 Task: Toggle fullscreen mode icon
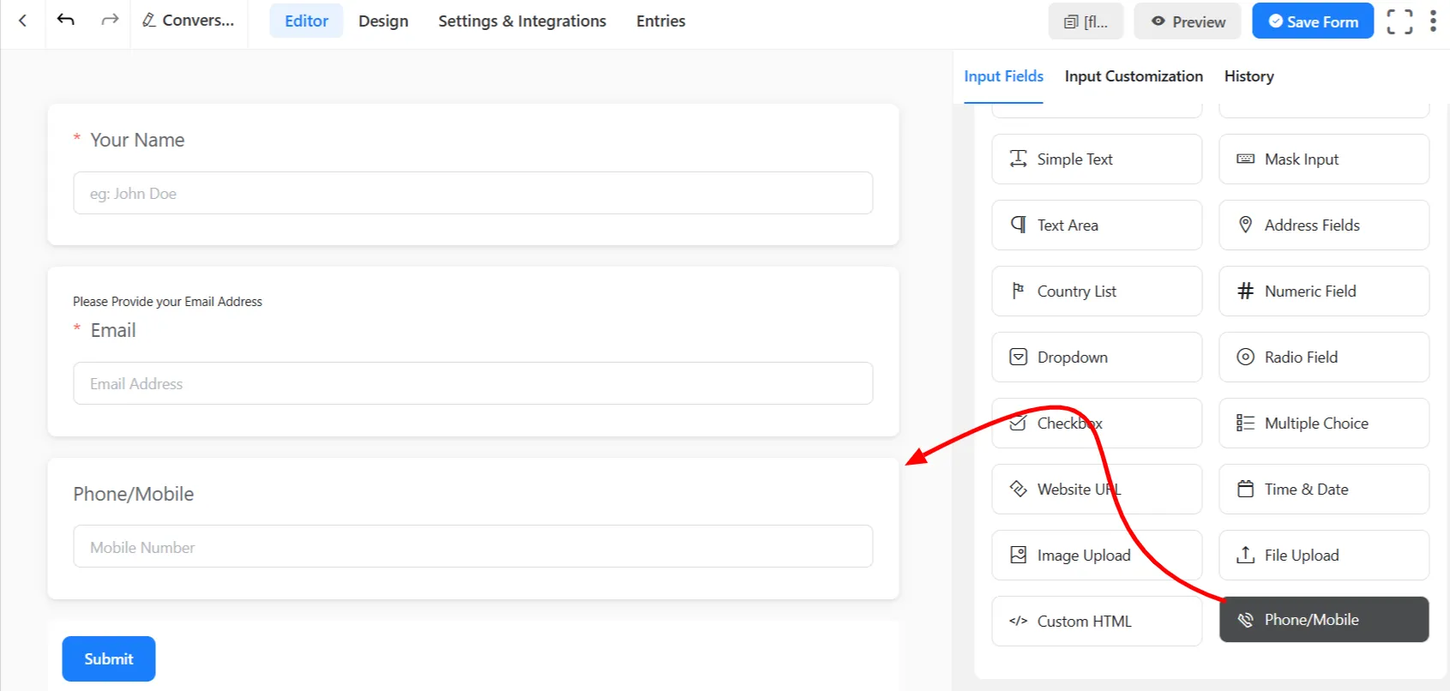[1399, 21]
